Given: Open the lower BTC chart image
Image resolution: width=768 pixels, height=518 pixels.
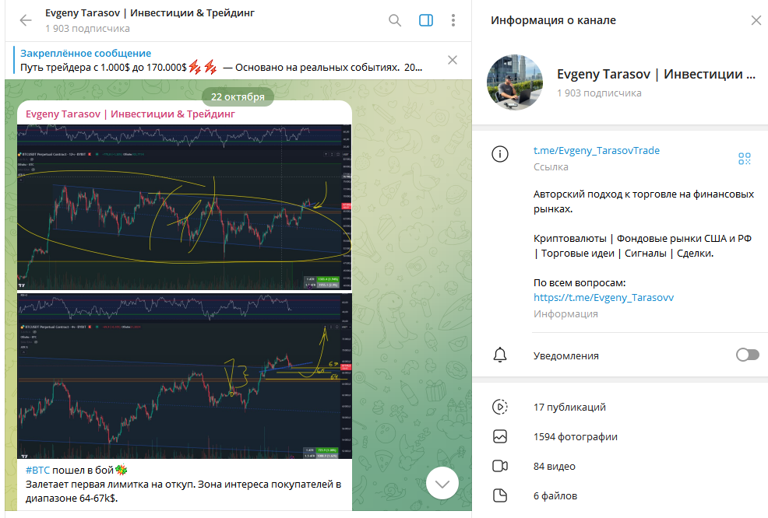Looking at the screenshot, I should click(184, 376).
